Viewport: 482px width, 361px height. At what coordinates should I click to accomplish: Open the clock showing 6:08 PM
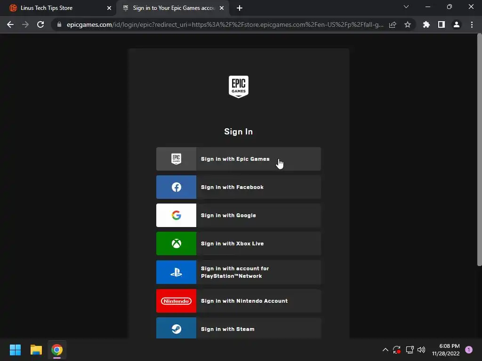[446, 350]
